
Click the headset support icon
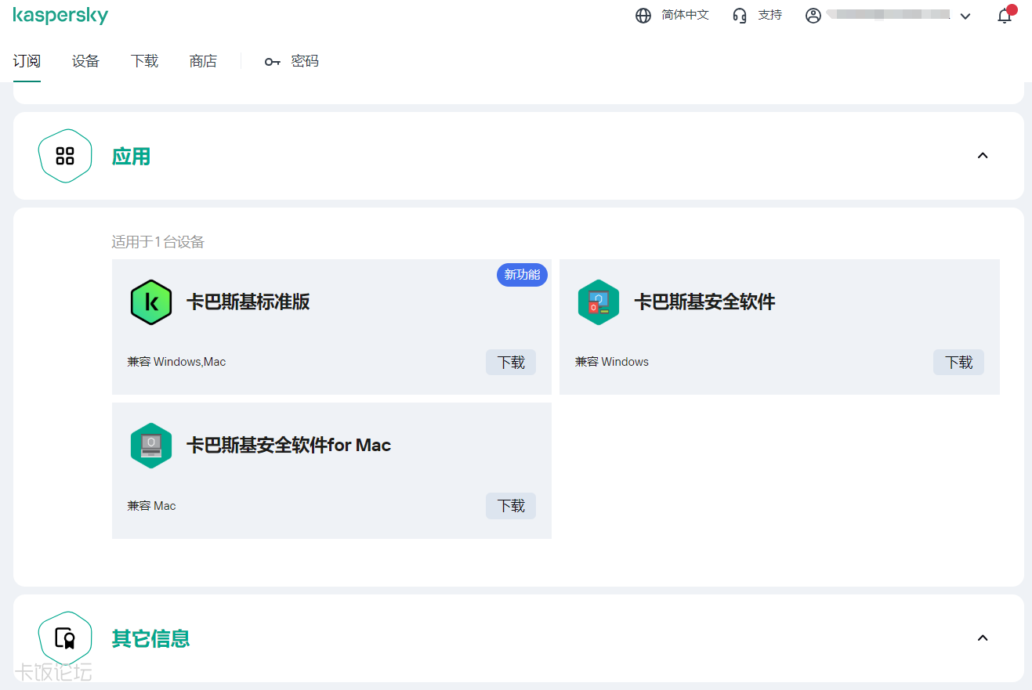pyautogui.click(x=740, y=16)
